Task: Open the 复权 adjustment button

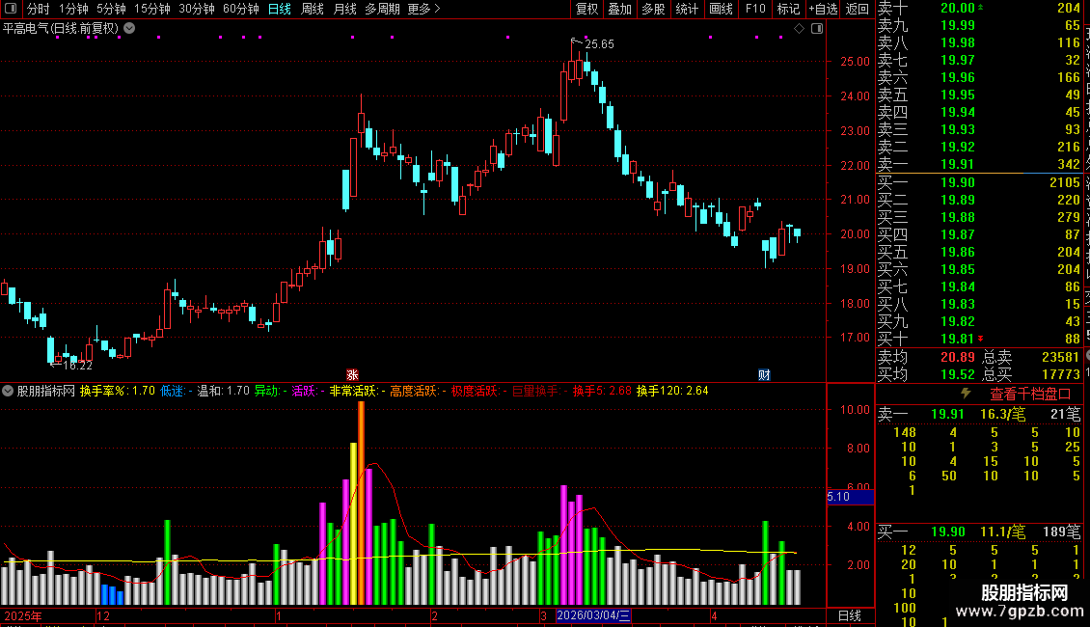Action: [x=586, y=9]
